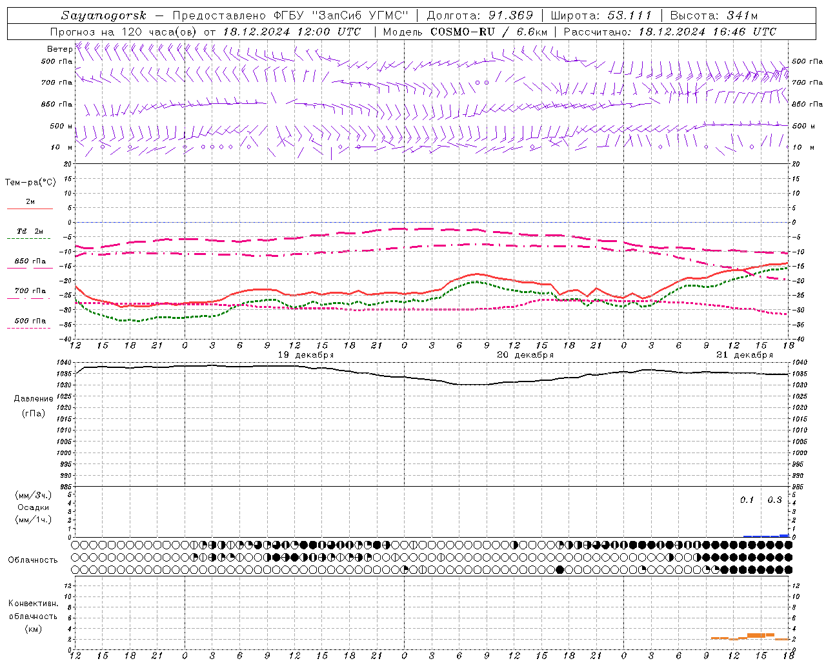The height and width of the screenshot is (661, 826).
Task: Click the 'Высота: 341м' elevation text
Action: [x=714, y=15]
